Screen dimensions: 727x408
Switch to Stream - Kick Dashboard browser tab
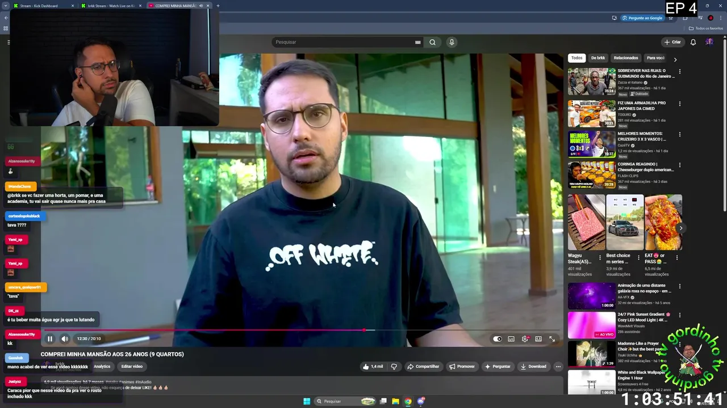point(43,6)
